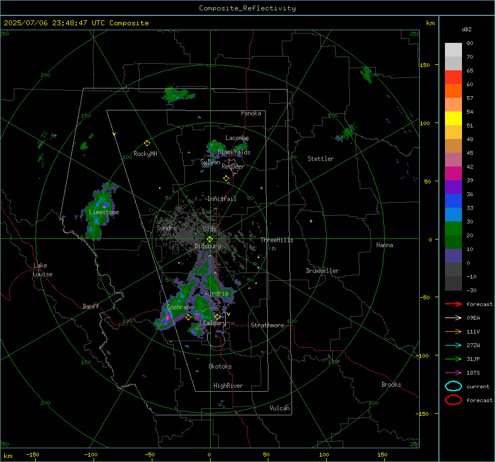The height and width of the screenshot is (462, 495).
Task: Click the red forecast ellipse legend icon
Action: (453, 400)
